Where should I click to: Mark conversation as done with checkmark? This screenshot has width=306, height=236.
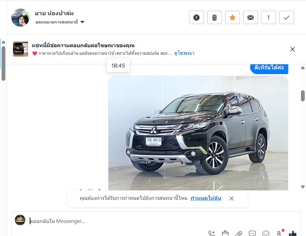pos(286,18)
